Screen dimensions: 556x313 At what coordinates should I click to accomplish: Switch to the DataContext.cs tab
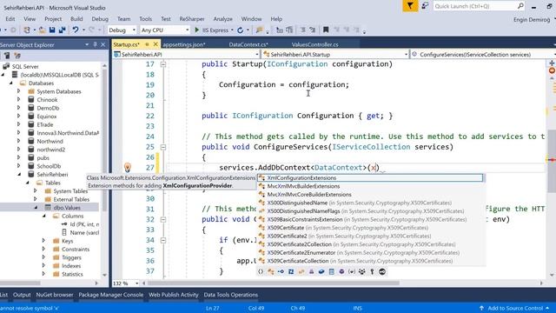(248, 44)
